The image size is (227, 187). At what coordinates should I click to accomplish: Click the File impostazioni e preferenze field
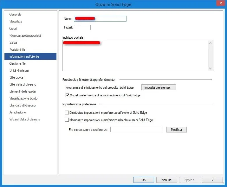137,129
